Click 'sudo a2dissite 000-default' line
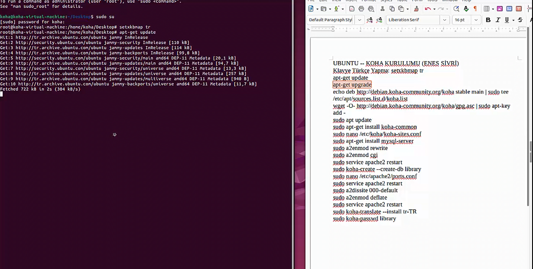Image resolution: width=533 pixels, height=269 pixels. 365,190
